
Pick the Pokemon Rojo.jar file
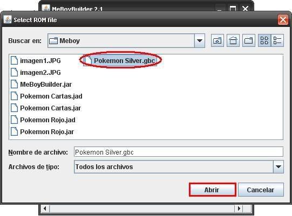[42, 132]
